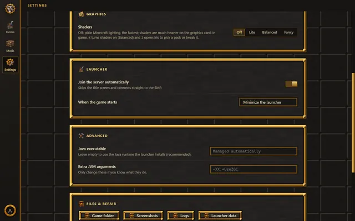
Task: Click chest icon on Screenshots button
Action: [x=131, y=215]
